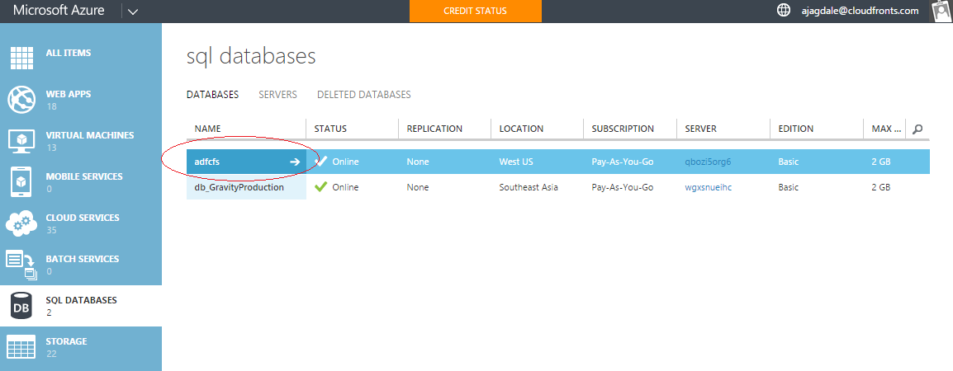Open the ALL ITEMS sidebar label
The height and width of the screenshot is (371, 953).
pyautogui.click(x=69, y=53)
